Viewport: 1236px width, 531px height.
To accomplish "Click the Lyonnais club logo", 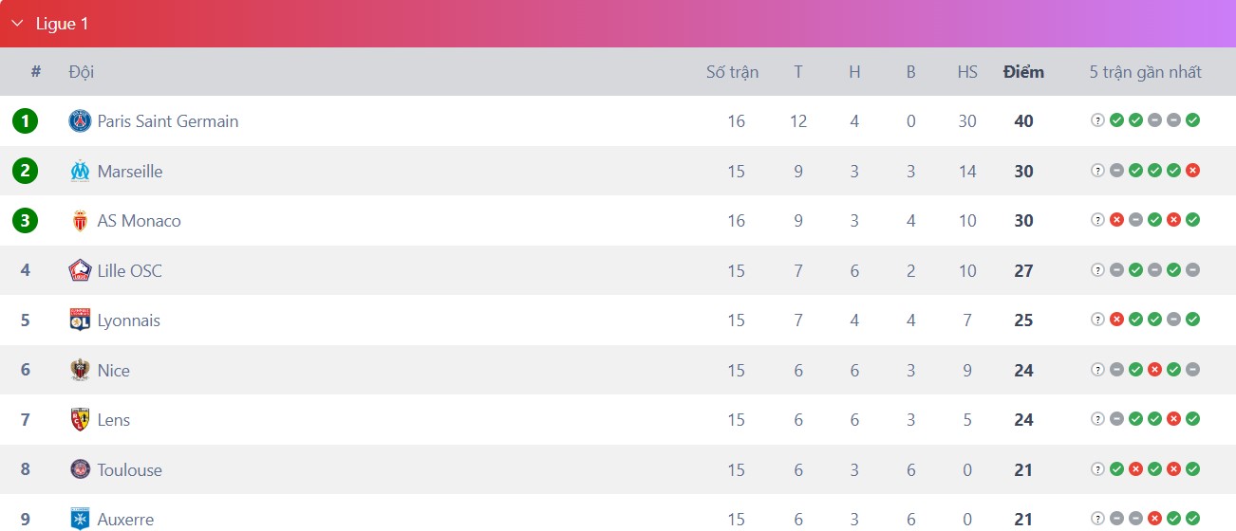I will (80, 320).
